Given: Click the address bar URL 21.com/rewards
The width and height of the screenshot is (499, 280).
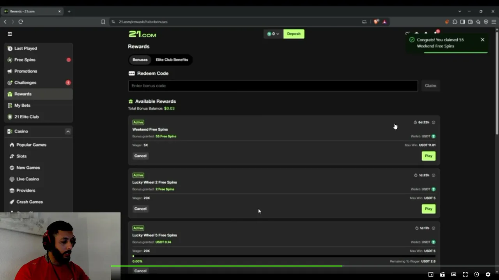Looking at the screenshot, I should tap(143, 22).
